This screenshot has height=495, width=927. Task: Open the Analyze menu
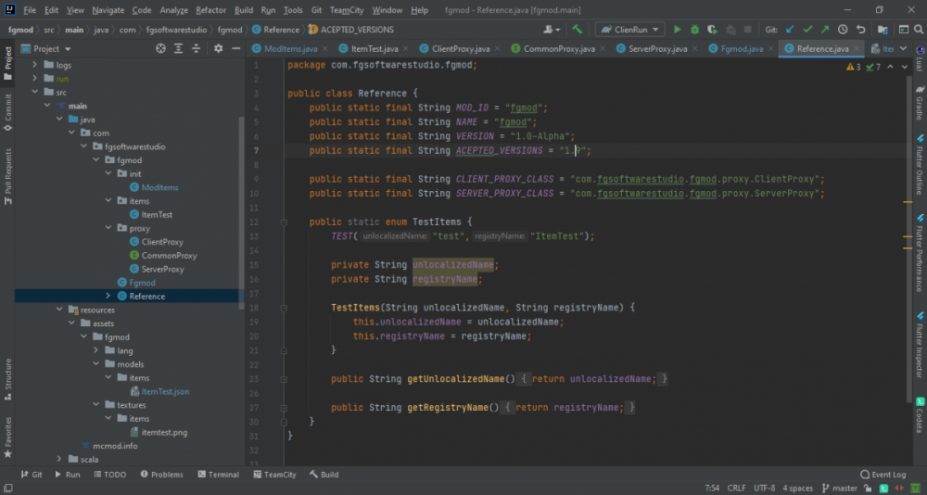[174, 10]
